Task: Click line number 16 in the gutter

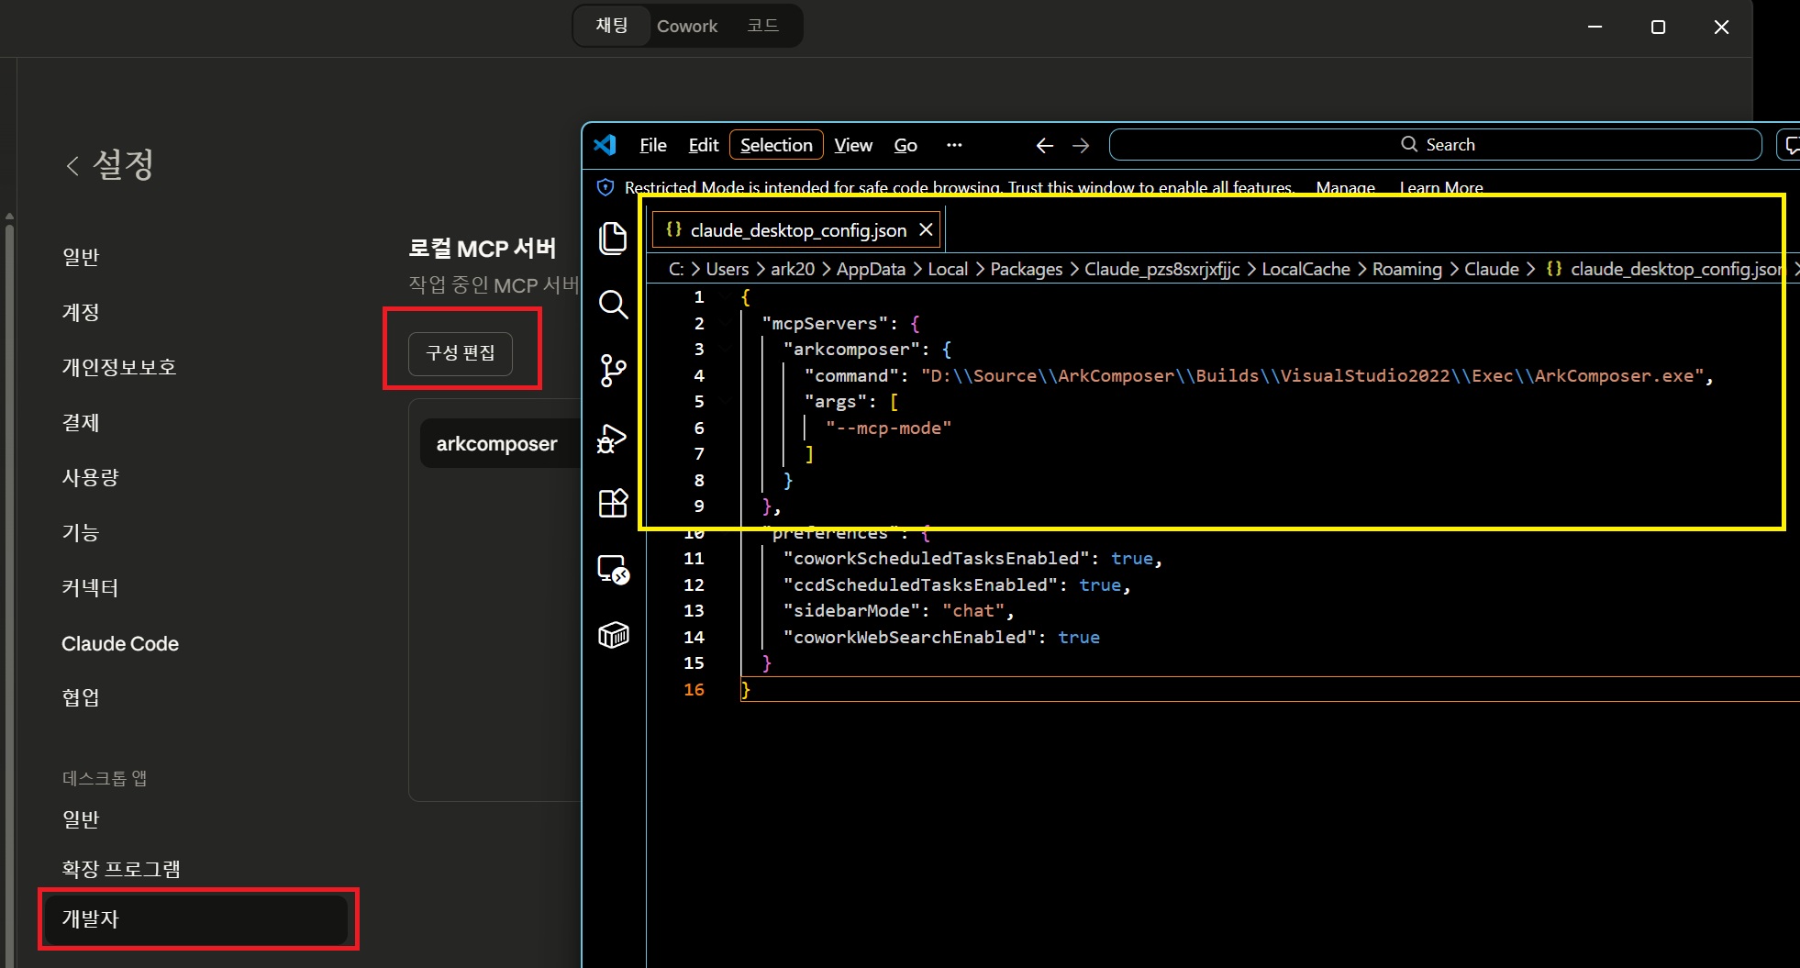Action: [694, 689]
